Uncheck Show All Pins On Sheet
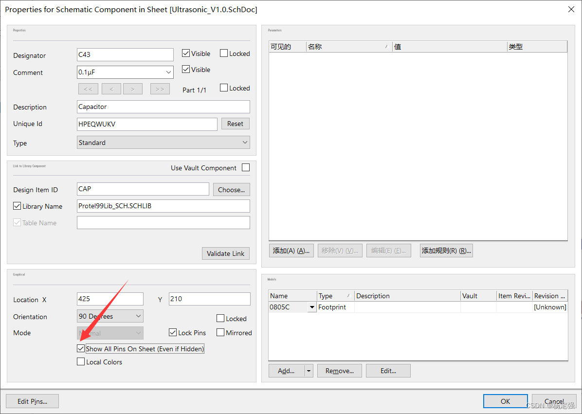This screenshot has width=582, height=414. [81, 349]
